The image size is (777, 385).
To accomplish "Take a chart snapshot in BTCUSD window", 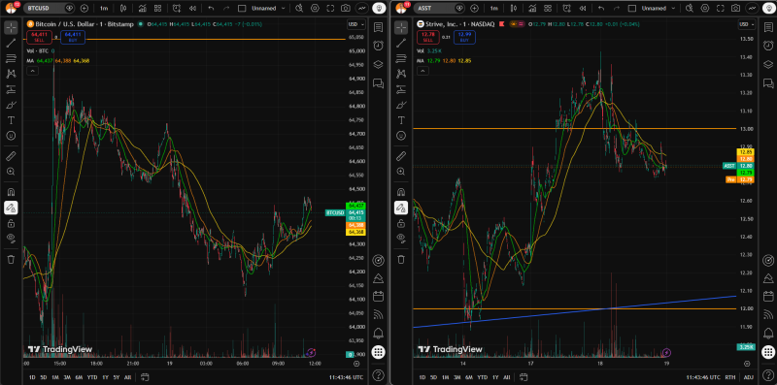I will (x=346, y=9).
